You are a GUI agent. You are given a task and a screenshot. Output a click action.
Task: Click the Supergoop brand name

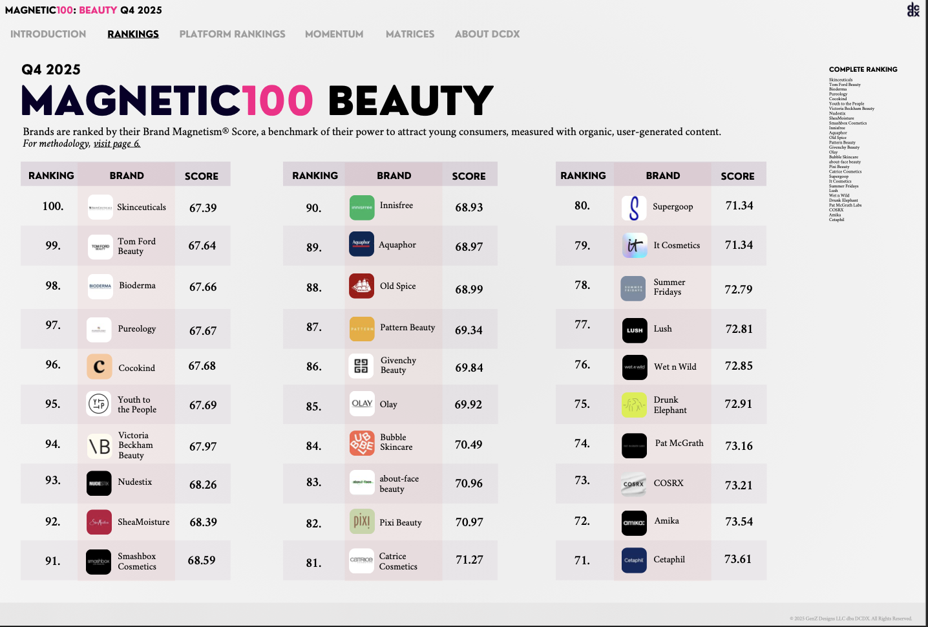coord(673,207)
